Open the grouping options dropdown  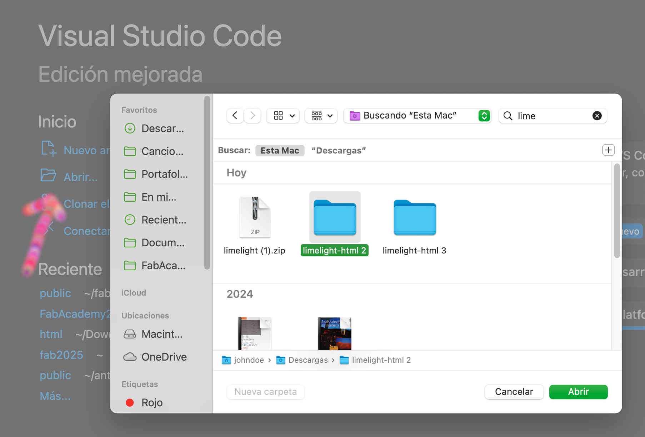pos(321,116)
